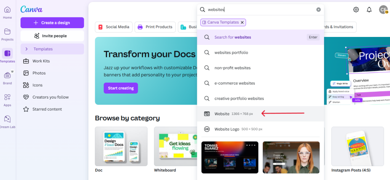Click the Starred content star icon

26,109
